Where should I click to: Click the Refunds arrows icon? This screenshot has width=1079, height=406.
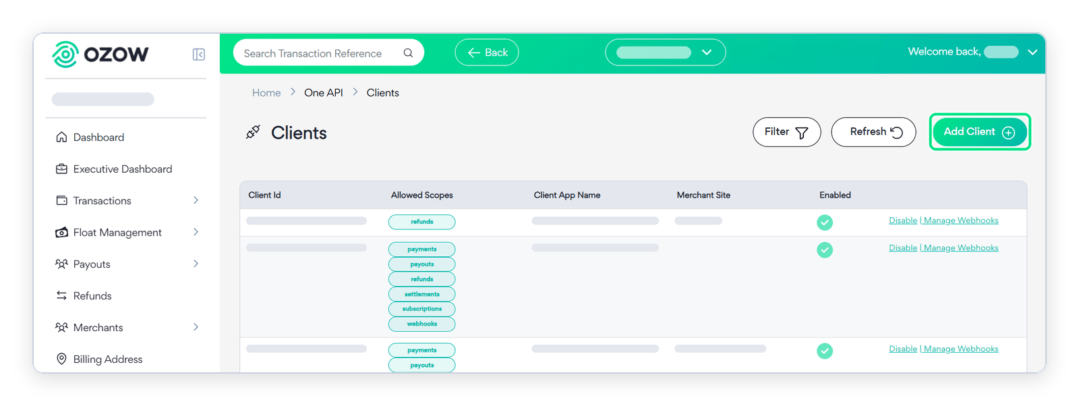pos(61,295)
